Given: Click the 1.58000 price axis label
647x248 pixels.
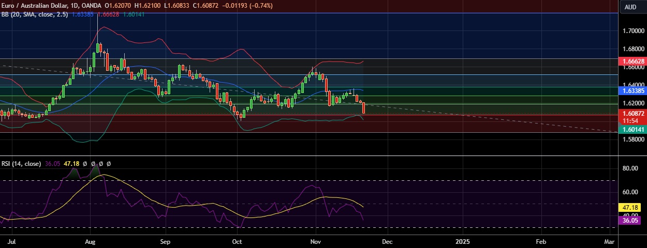Looking at the screenshot, I should (x=633, y=140).
